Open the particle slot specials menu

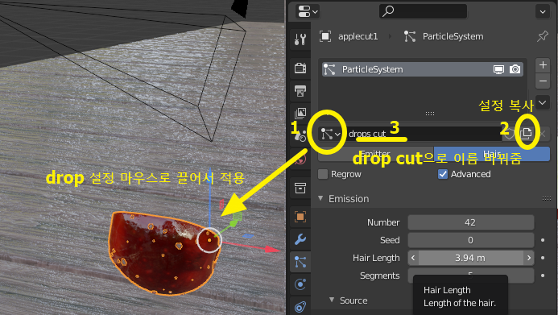coord(543,103)
